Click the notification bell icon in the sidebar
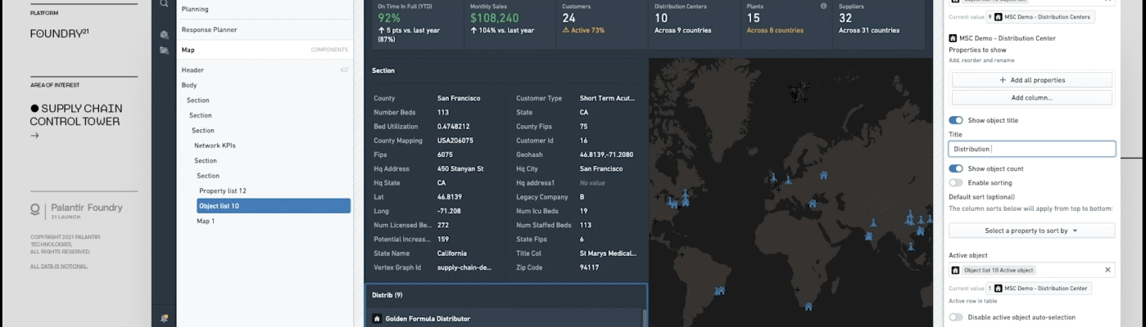The width and height of the screenshot is (1146, 327). pyautogui.click(x=164, y=318)
